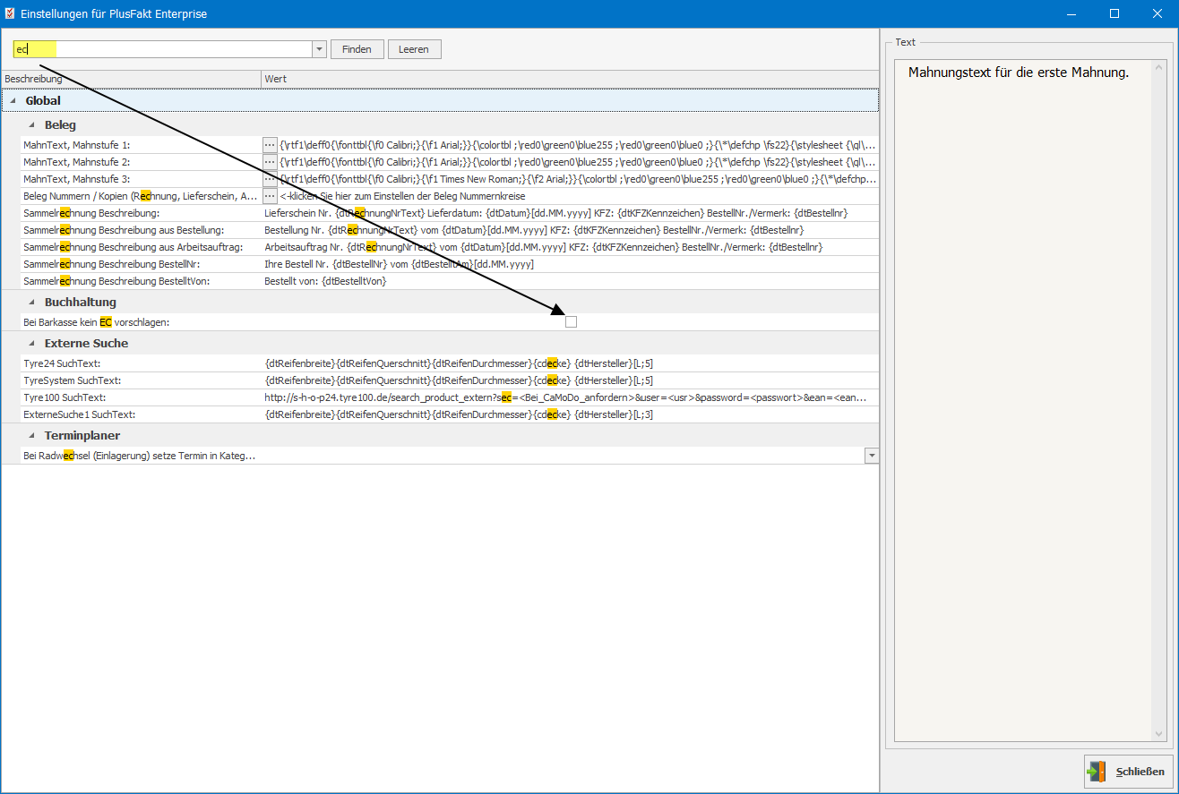Click the Text panel vertical scrollbar
This screenshot has height=794, width=1179.
click(1159, 400)
